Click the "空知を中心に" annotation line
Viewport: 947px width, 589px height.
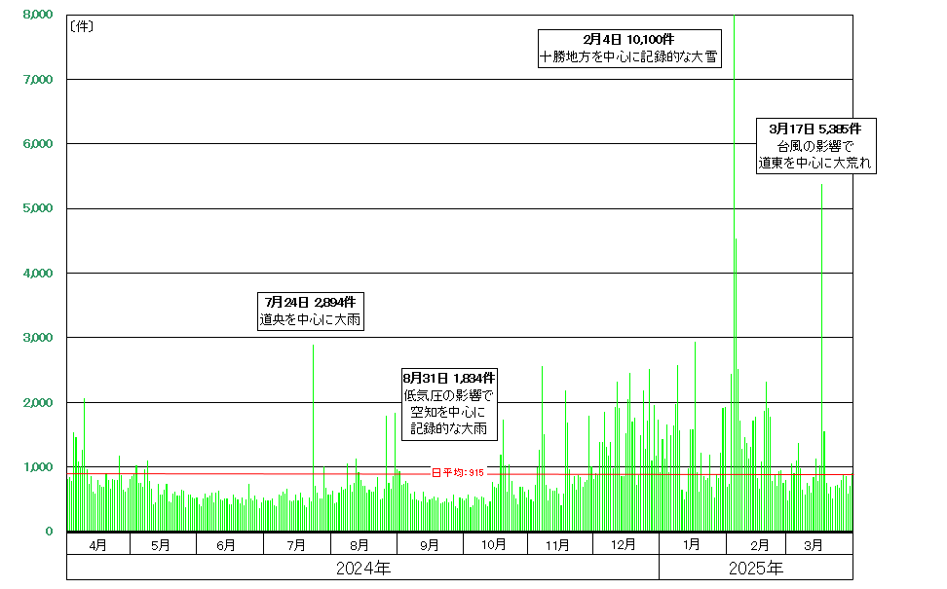[449, 412]
